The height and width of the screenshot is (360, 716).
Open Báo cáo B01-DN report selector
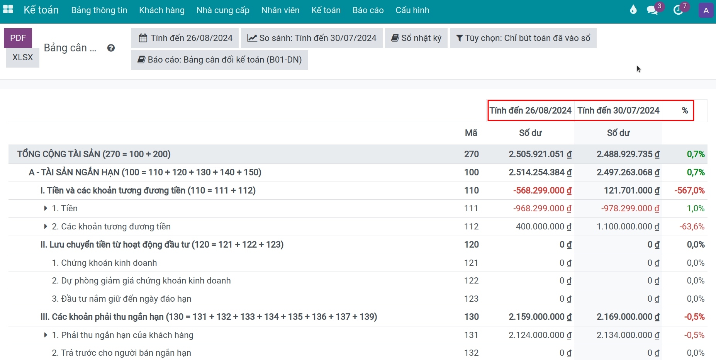220,60
